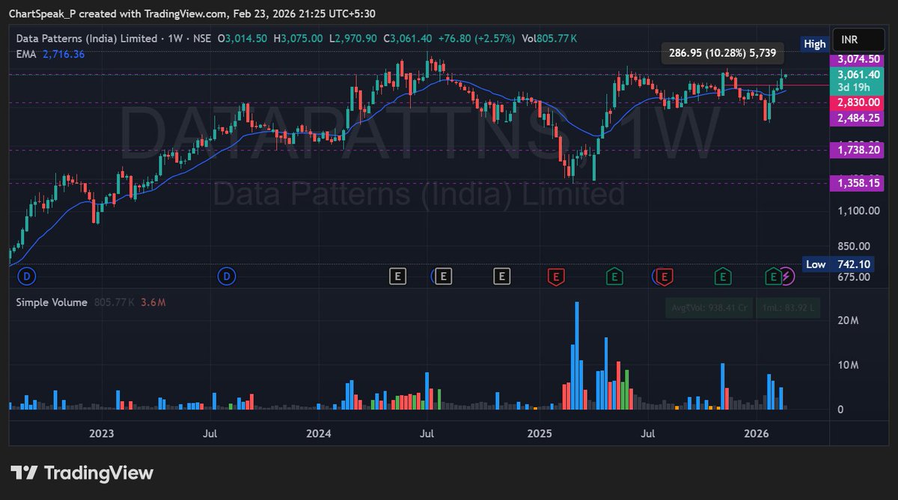Viewport: 898px width, 500px height.
Task: Click the red E earnings marker near 2025
Action: pyautogui.click(x=555, y=276)
